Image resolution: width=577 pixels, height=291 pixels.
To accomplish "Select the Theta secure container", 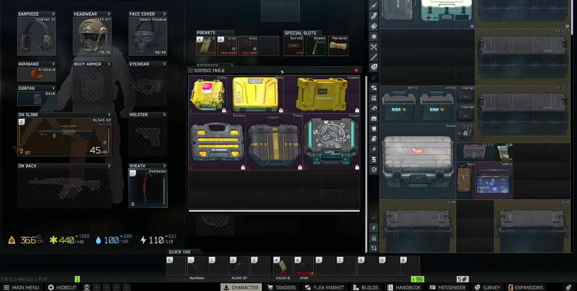I will 274,142.
